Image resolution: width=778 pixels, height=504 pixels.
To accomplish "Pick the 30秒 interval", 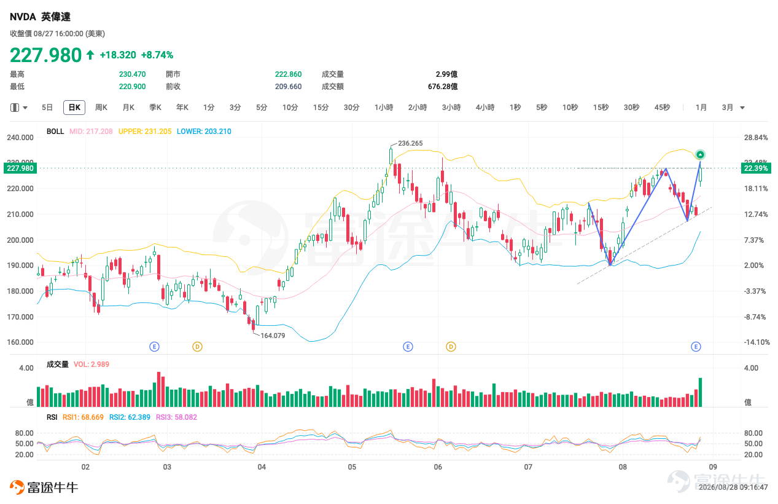I will click(632, 108).
